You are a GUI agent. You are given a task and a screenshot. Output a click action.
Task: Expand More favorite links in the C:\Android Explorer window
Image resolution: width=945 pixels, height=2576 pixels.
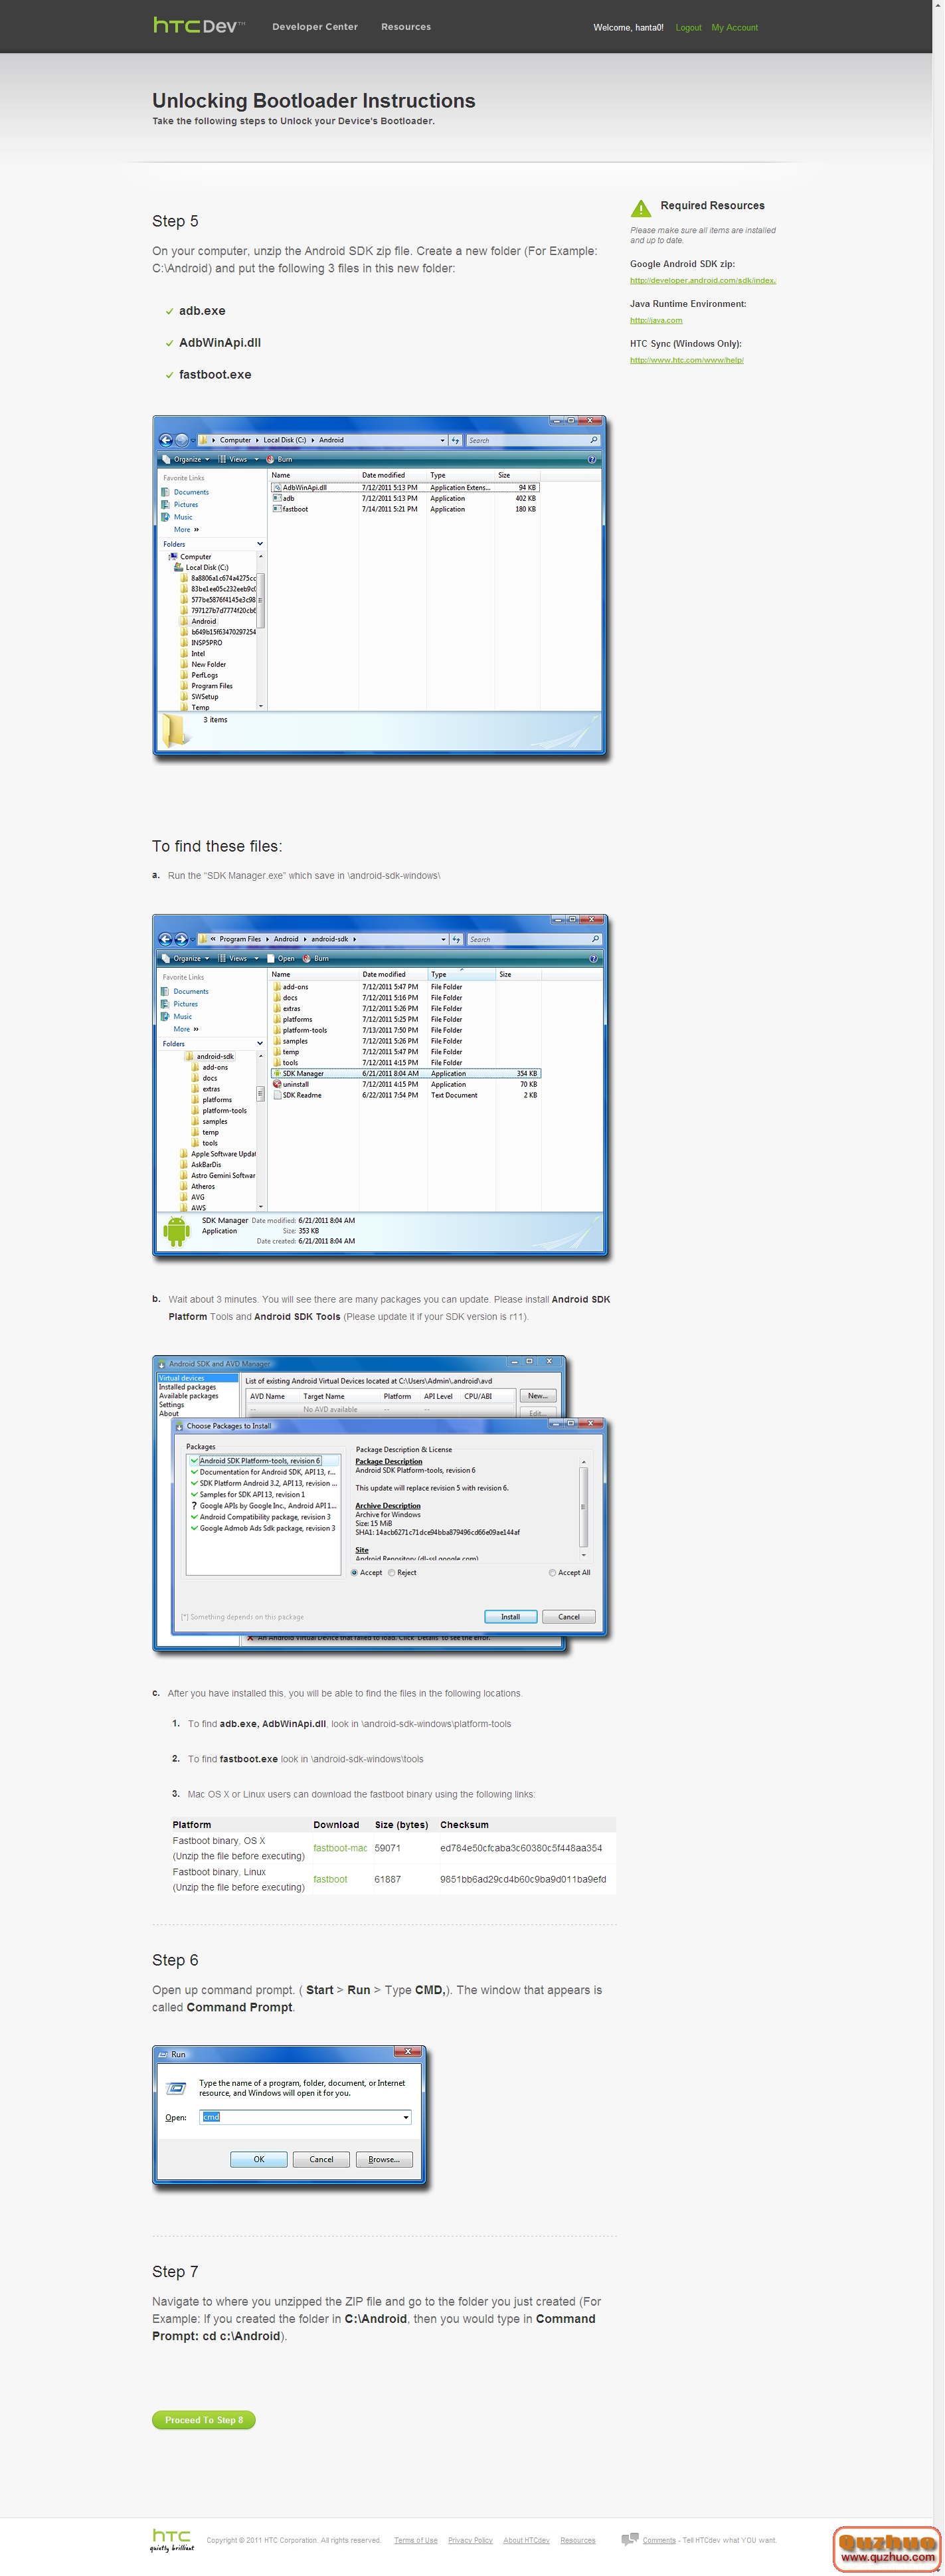click(186, 529)
